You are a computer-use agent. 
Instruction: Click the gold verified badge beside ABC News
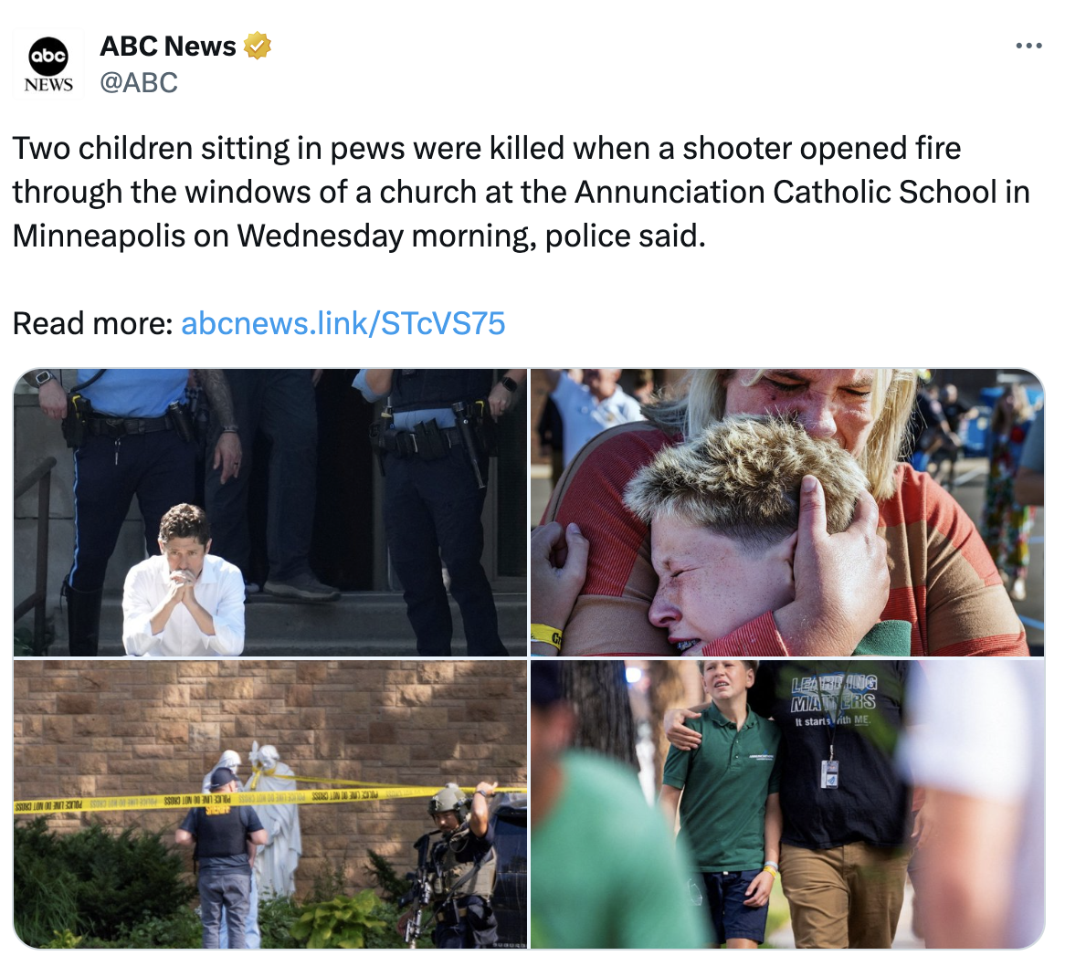click(258, 46)
